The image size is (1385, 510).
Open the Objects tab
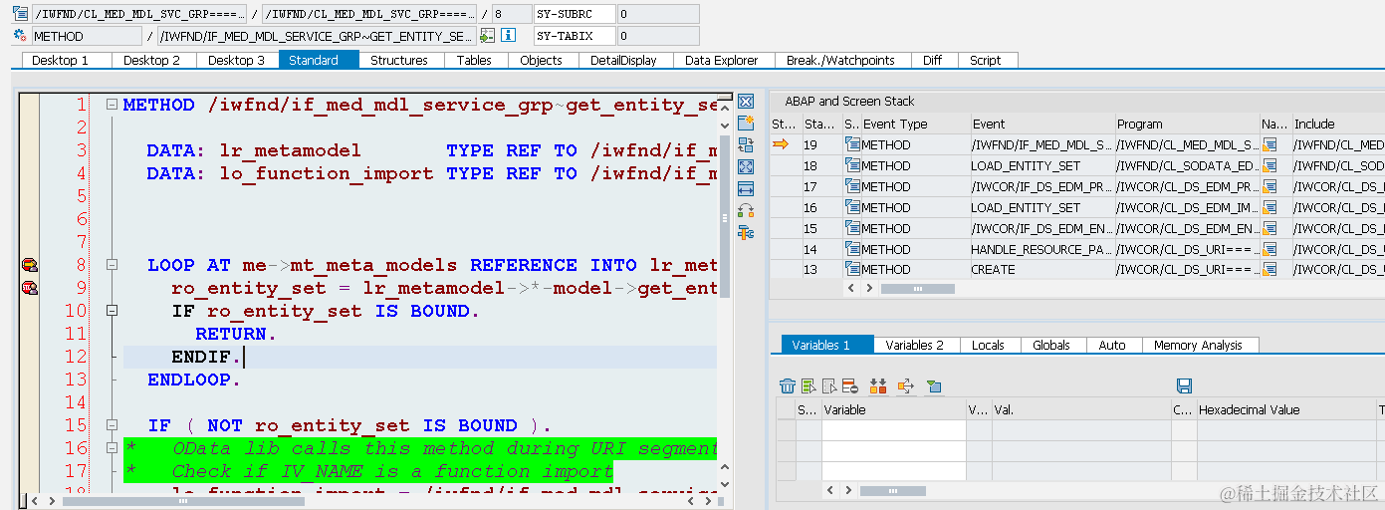coord(542,60)
